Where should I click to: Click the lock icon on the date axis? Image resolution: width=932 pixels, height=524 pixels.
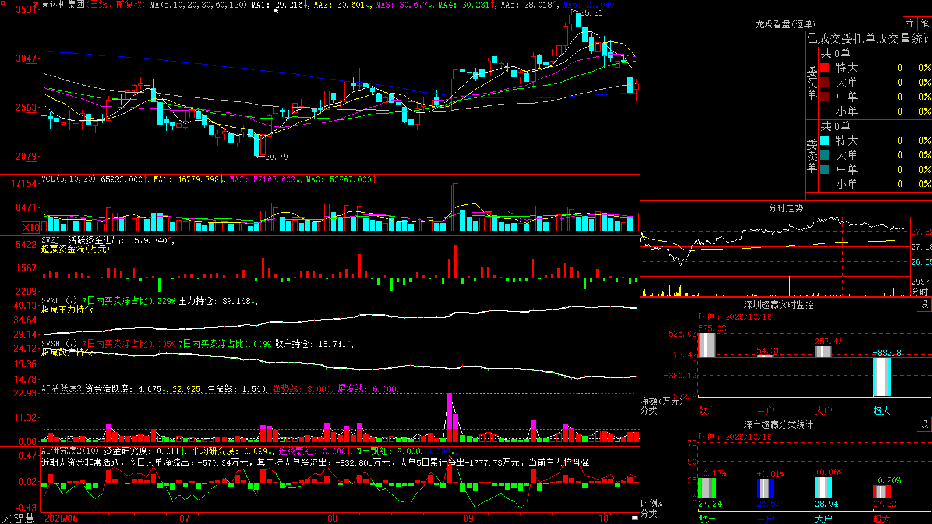pyautogui.click(x=634, y=516)
